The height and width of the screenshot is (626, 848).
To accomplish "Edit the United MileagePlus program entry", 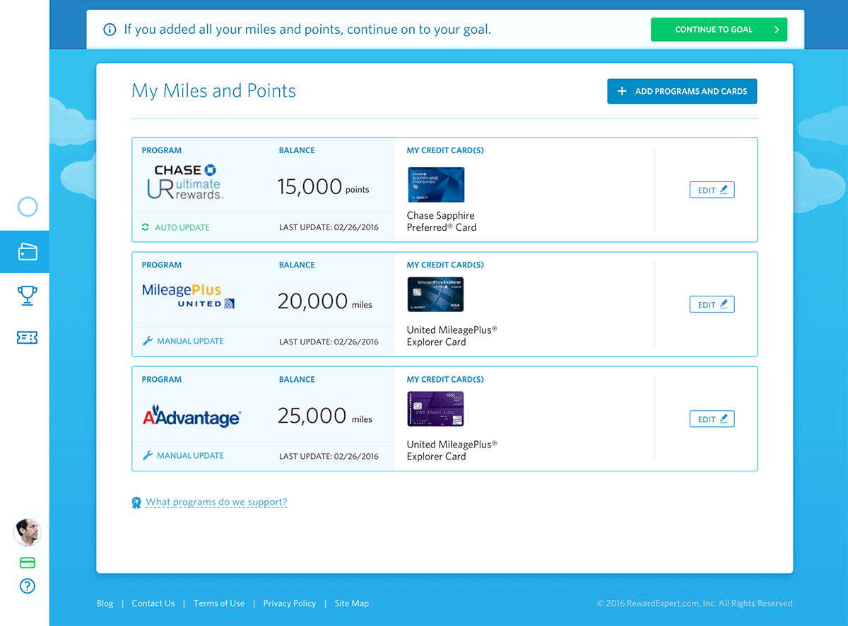I will [x=712, y=304].
